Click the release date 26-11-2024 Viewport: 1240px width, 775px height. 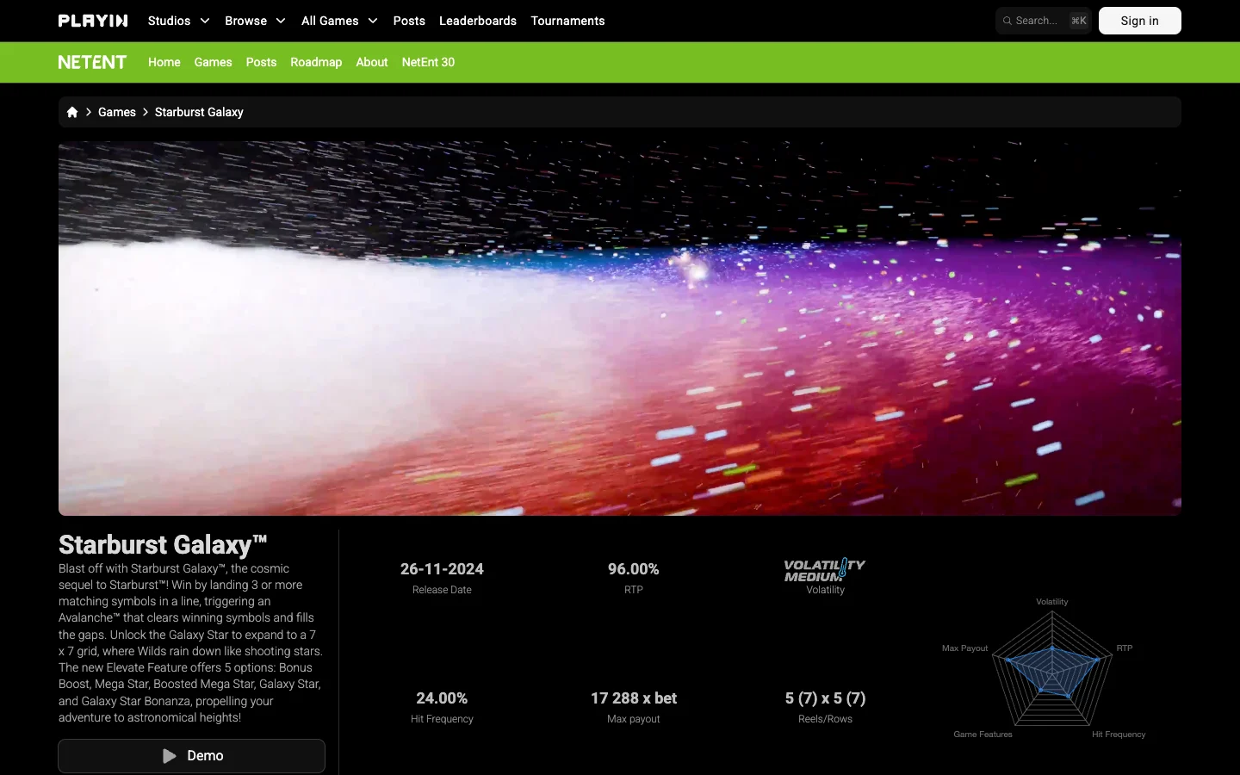[442, 569]
